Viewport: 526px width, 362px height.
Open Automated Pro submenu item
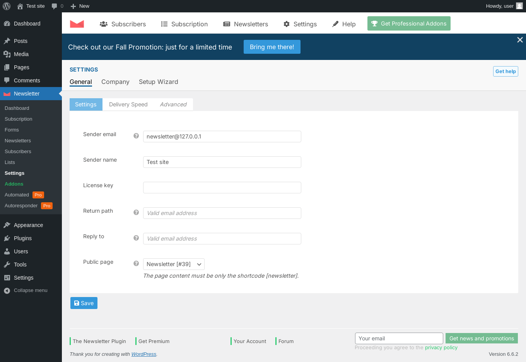[31, 195]
